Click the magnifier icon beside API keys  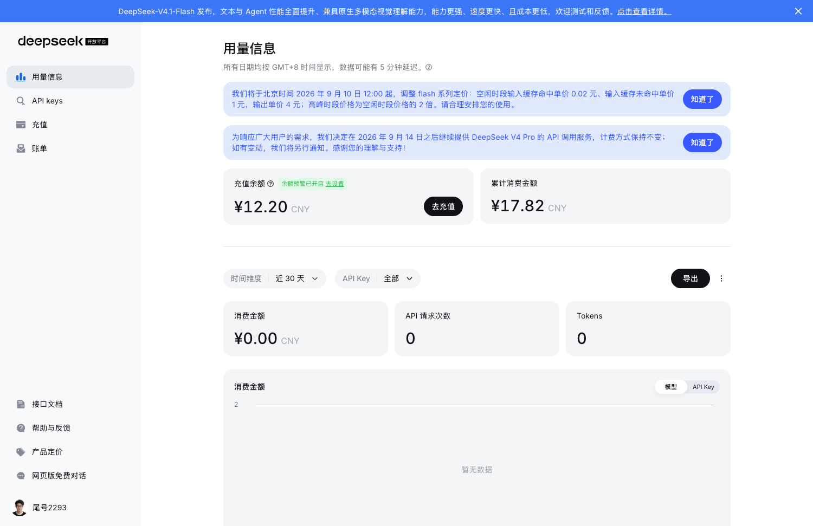coord(21,101)
